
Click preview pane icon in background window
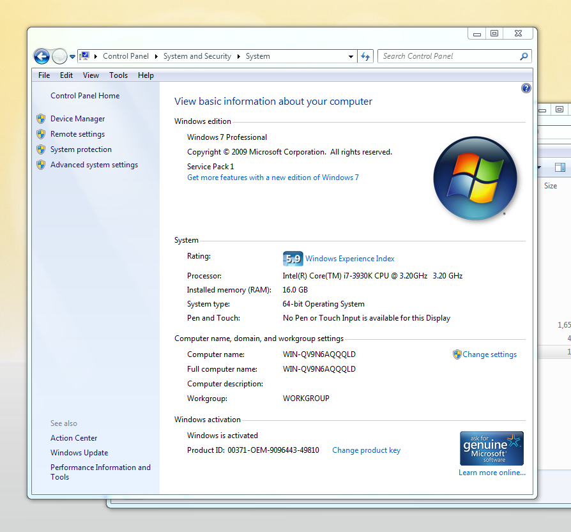coord(560,167)
